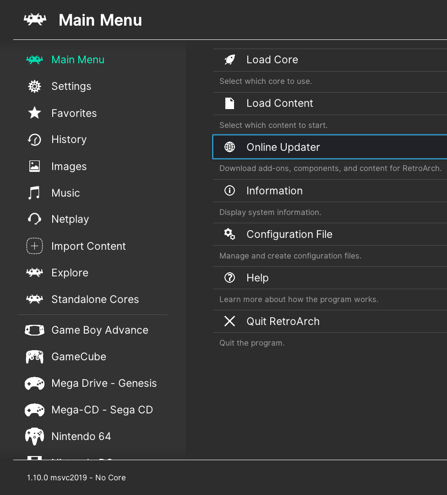Select Quit RetroArch
The height and width of the screenshot is (495, 447).
pyautogui.click(x=330, y=321)
